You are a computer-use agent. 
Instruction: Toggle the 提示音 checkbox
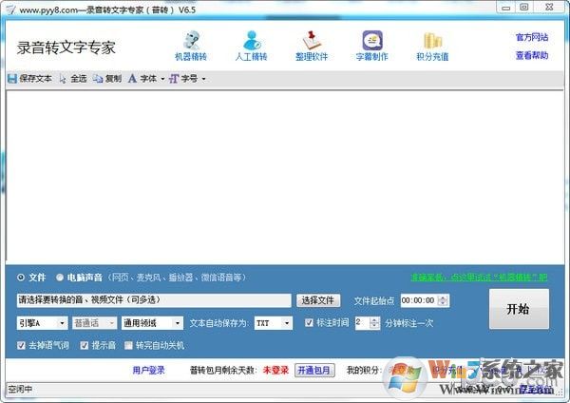(x=85, y=345)
